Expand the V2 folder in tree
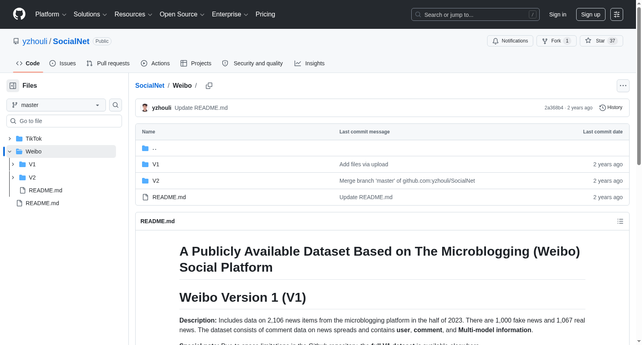The image size is (642, 345). tap(13, 178)
